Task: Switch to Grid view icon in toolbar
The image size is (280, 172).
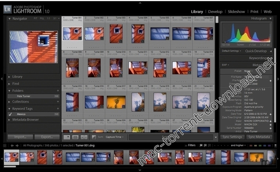Action: 66,137
